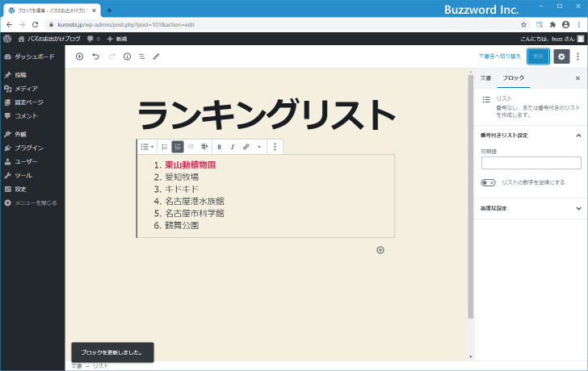Open block list view outline icon

(x=142, y=56)
